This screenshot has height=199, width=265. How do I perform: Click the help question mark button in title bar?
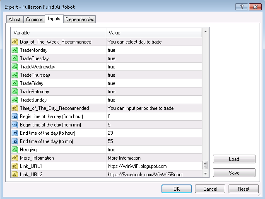241,7
